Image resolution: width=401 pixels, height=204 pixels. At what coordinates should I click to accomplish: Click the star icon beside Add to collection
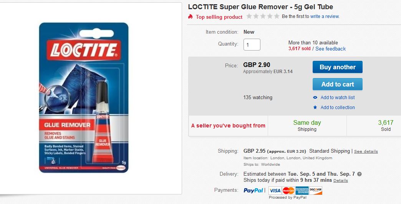tap(315, 108)
